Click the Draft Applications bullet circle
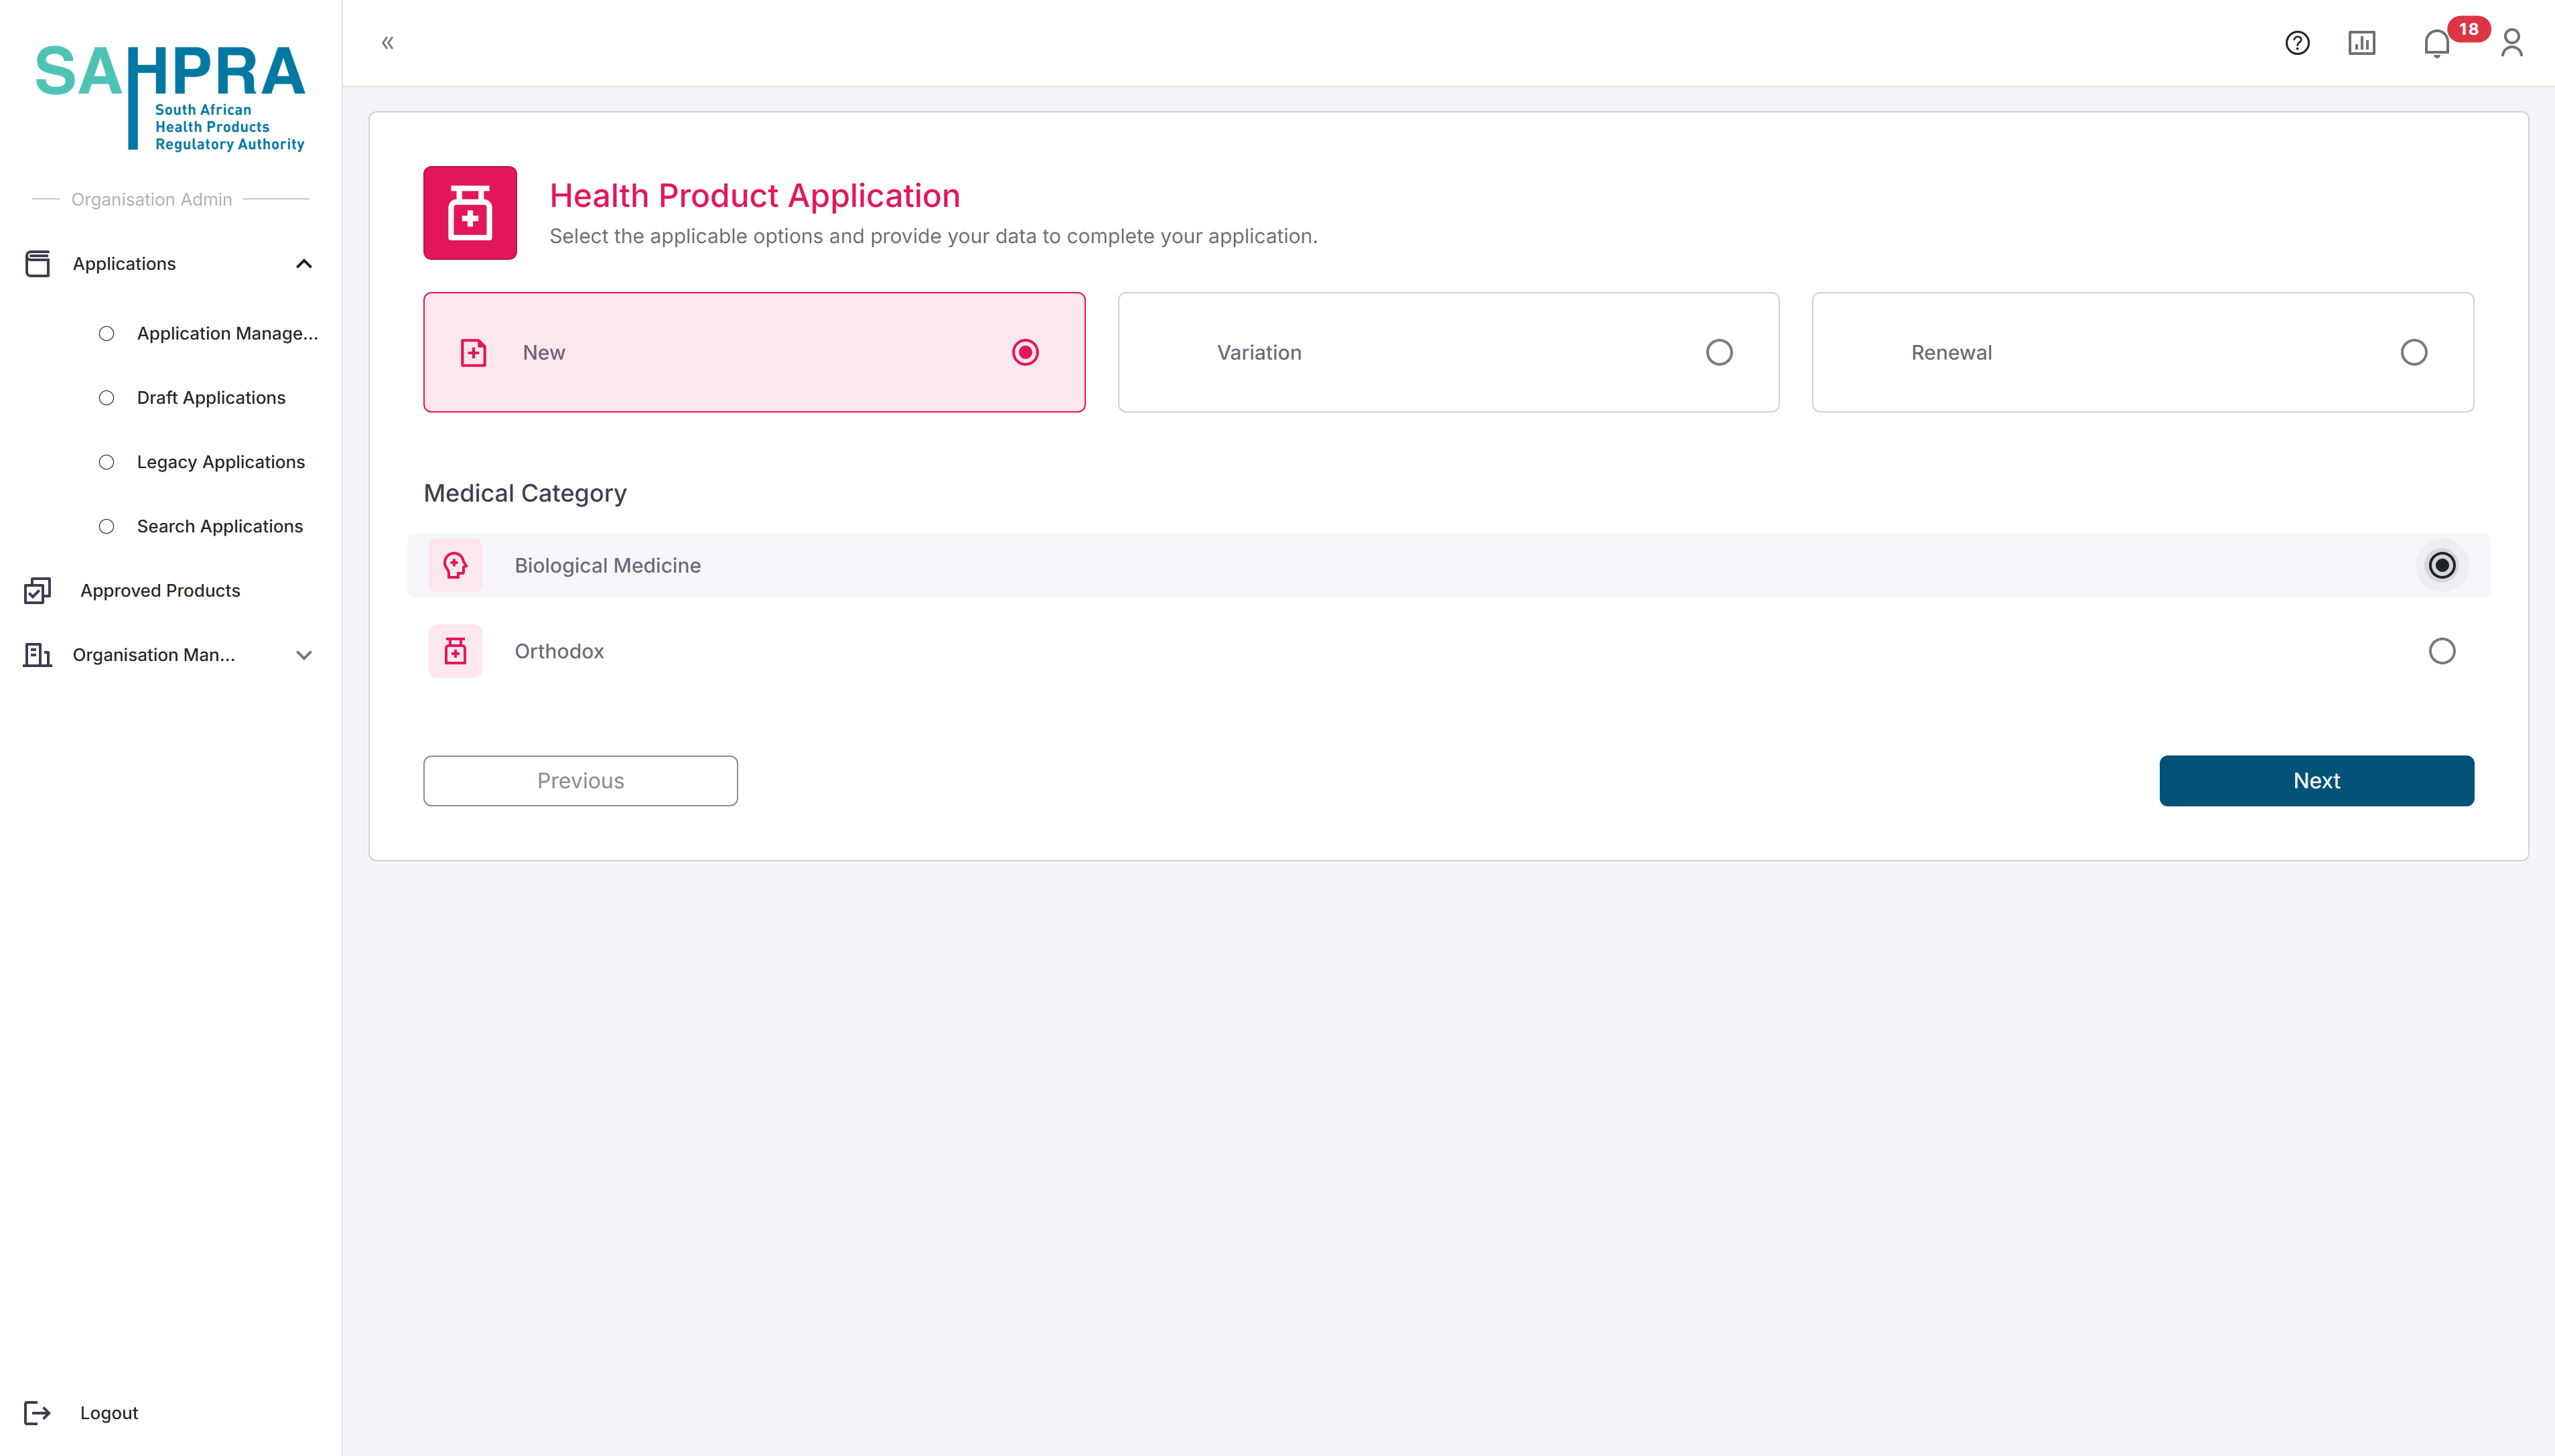 pyautogui.click(x=106, y=398)
